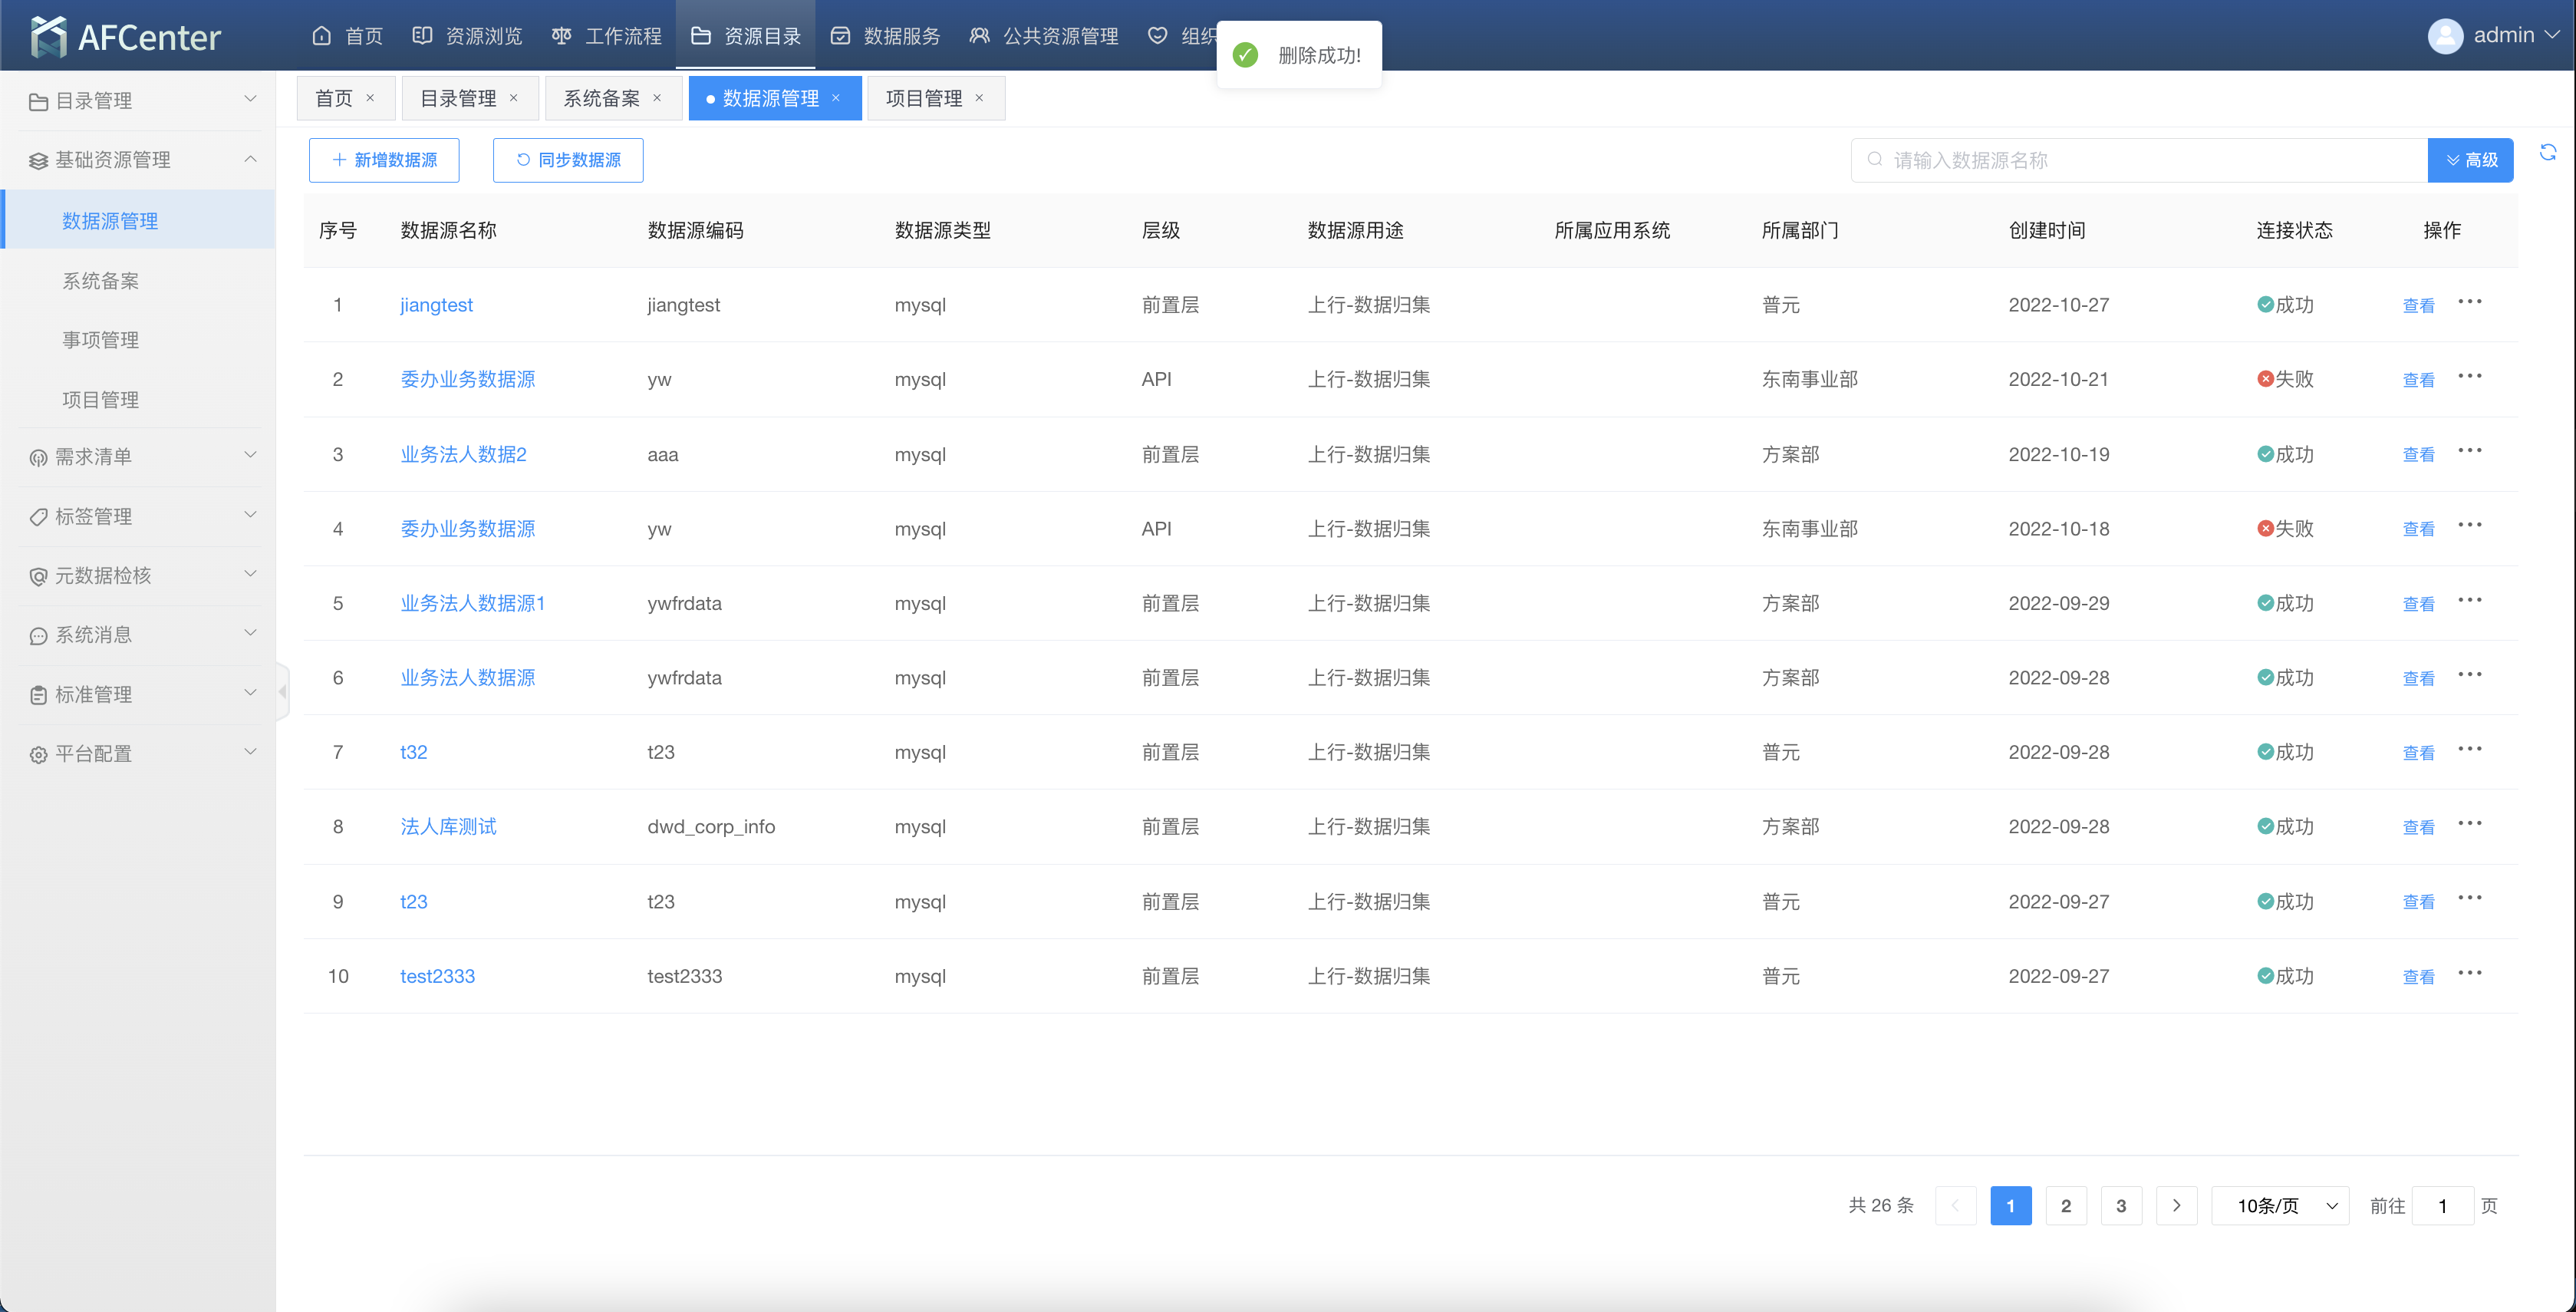Screen dimensions: 2576x1312
Task: Collapse the sidebar using the edge handle
Action: [283, 692]
